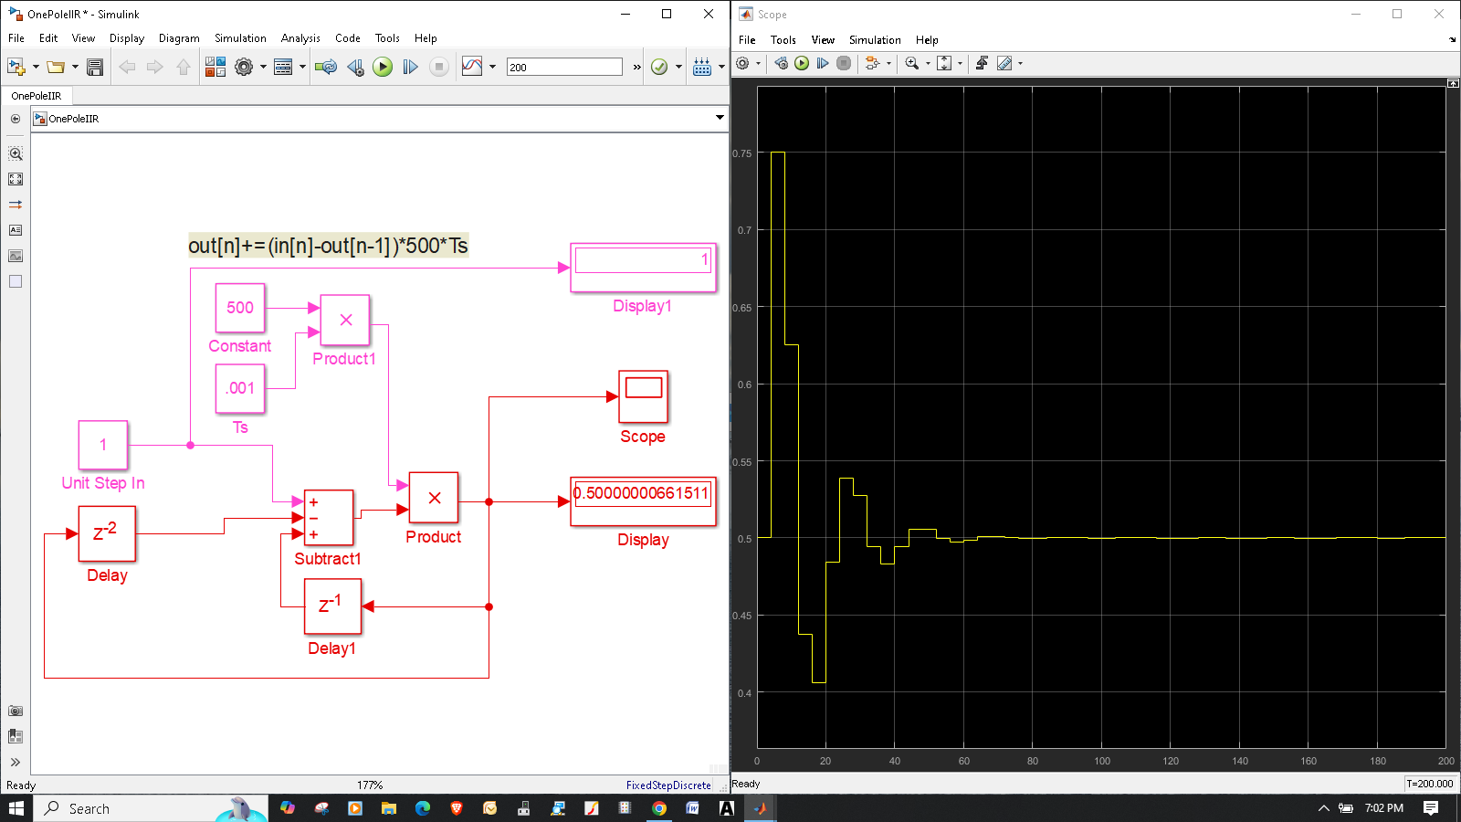Click the FixedStepDiscrete solver link
The image size is (1461, 822).
tap(668, 785)
